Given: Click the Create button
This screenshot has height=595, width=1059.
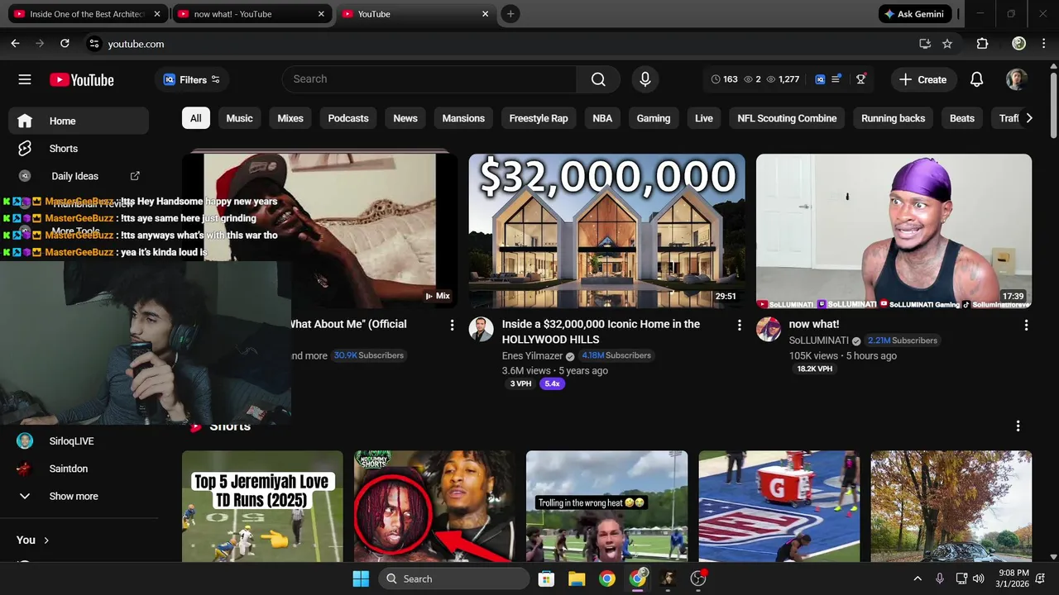Looking at the screenshot, I should click(x=922, y=79).
